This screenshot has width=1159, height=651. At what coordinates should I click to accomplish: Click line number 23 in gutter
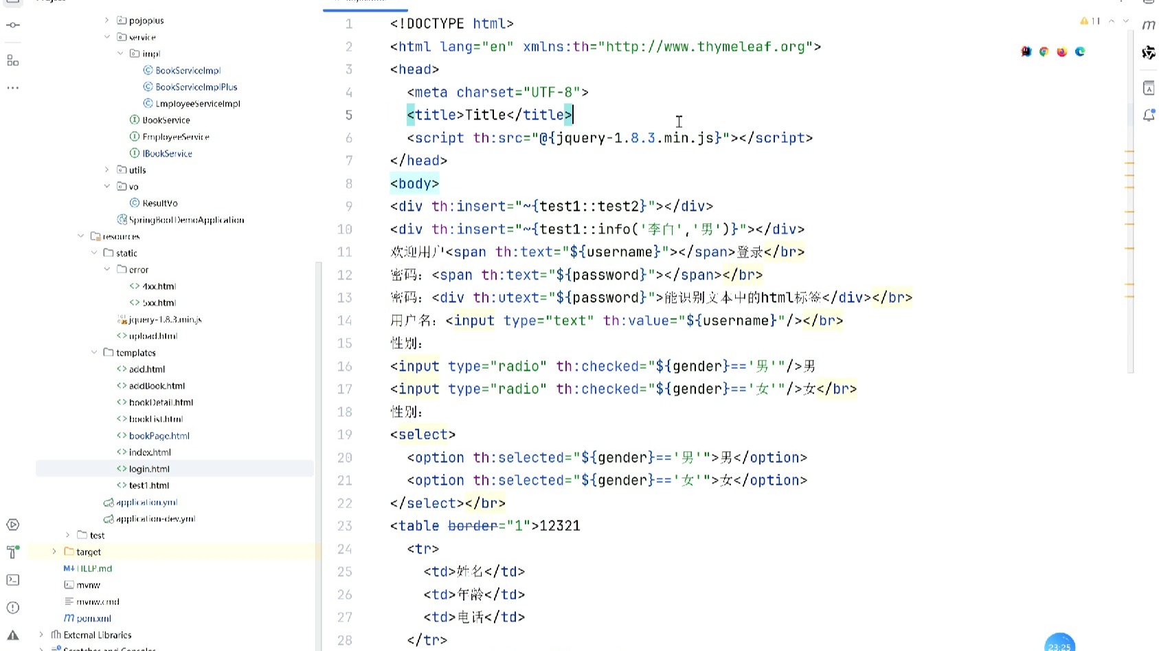(x=345, y=526)
